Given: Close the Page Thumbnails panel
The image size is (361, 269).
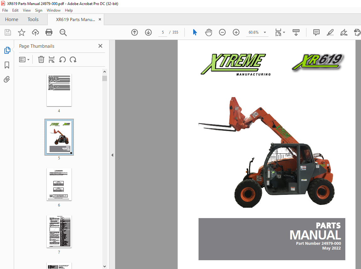Looking at the screenshot, I should (x=100, y=46).
